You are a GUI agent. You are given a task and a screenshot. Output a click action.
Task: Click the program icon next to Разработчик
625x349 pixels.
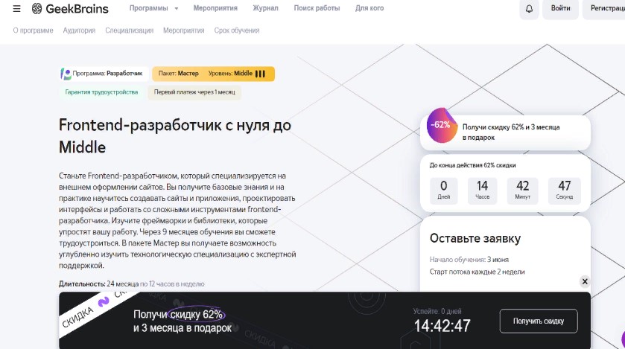click(x=66, y=74)
